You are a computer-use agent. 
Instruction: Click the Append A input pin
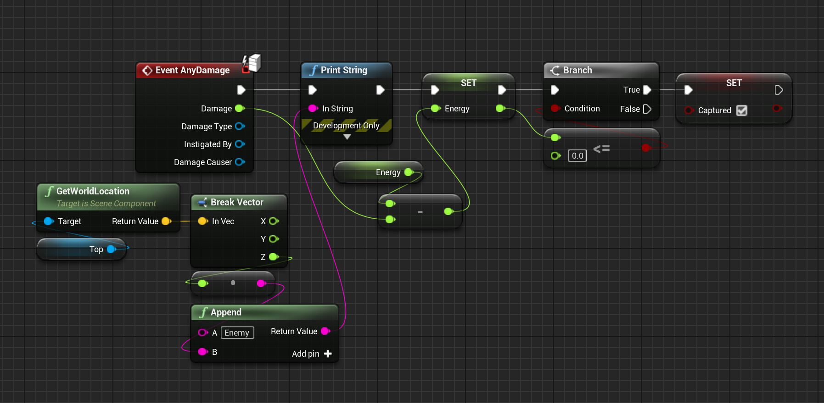[x=203, y=332]
